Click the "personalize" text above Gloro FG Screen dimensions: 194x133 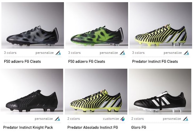coord(172,119)
